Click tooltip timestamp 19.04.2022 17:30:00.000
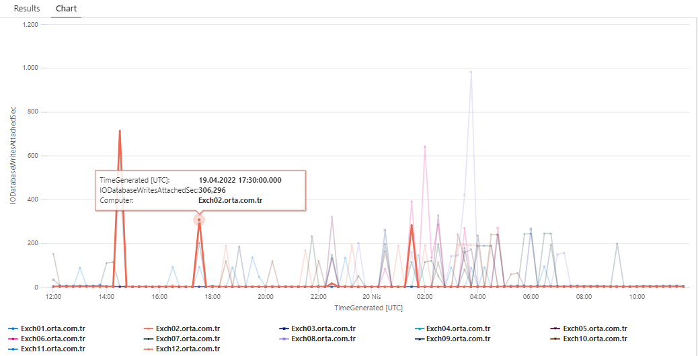The image size is (698, 356). (240, 180)
